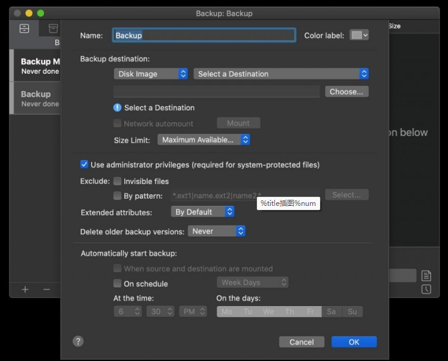Click the OK button

354,342
